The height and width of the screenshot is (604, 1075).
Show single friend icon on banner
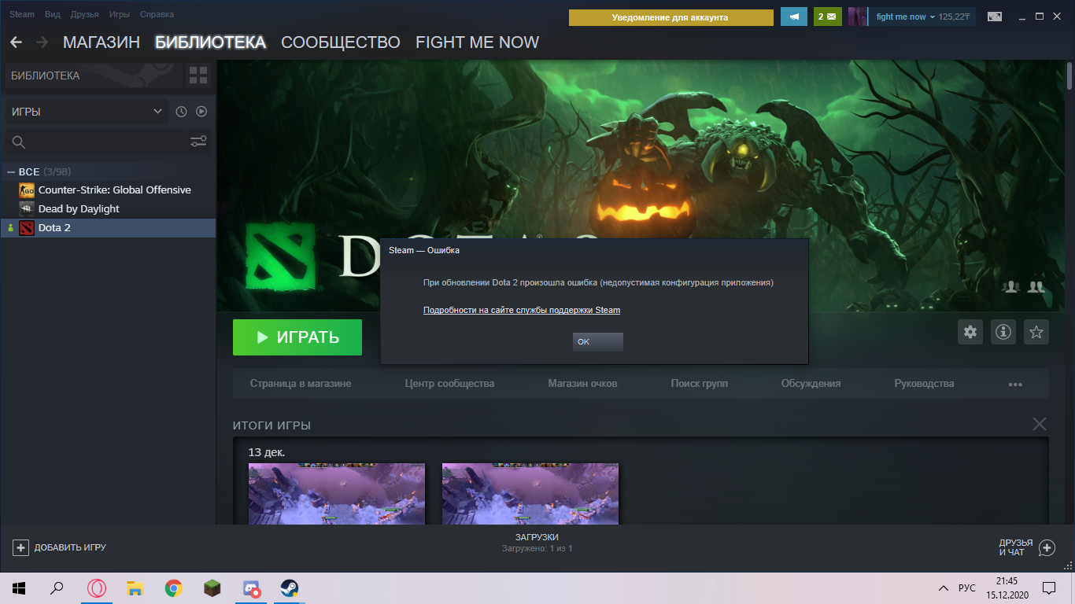(1011, 287)
